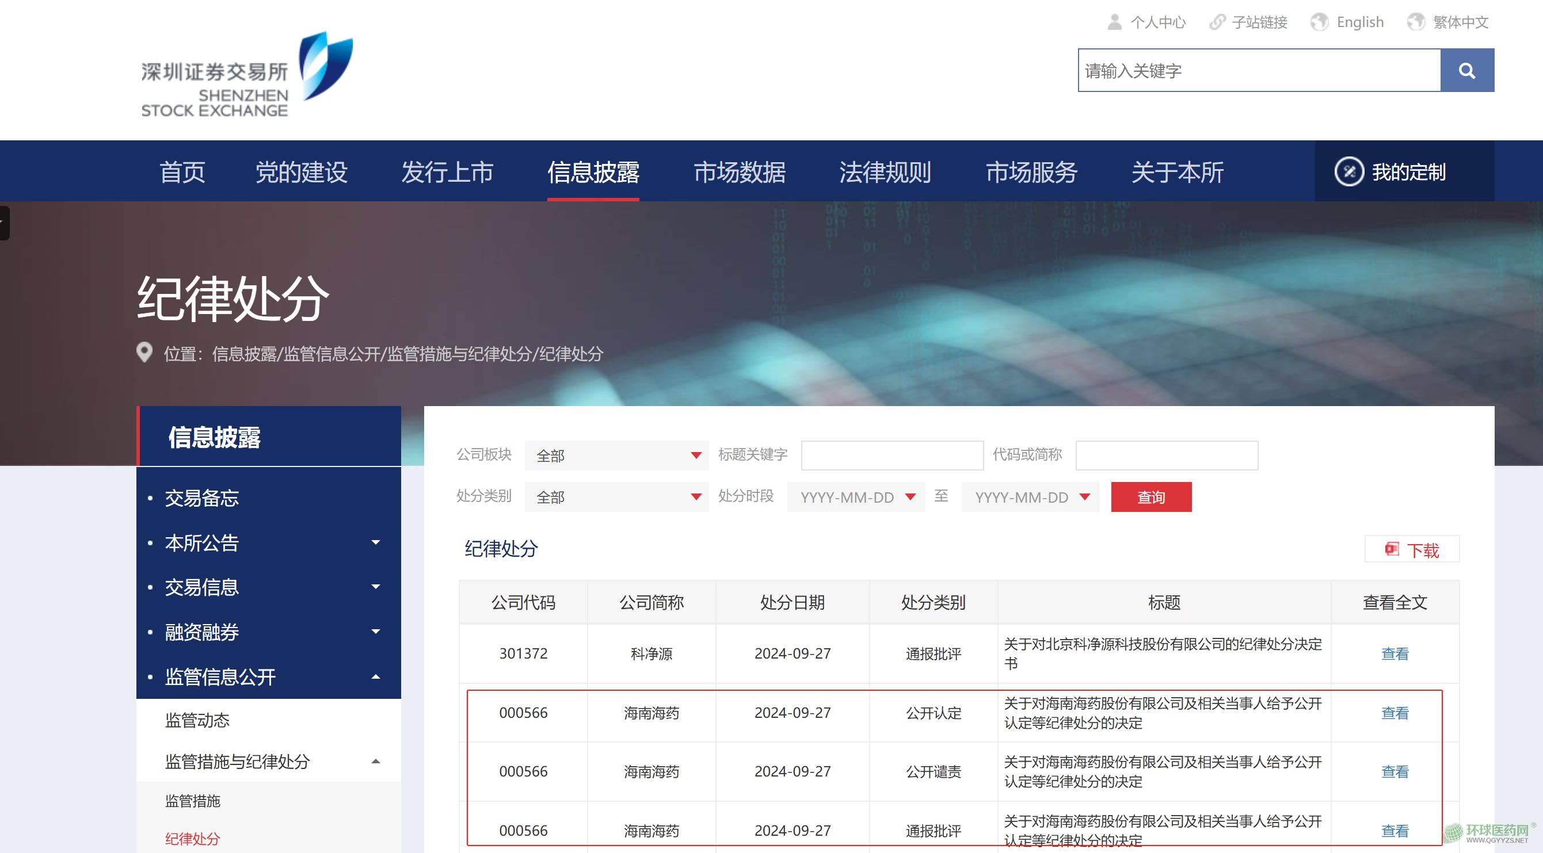Select 监管措施 in the sidebar

[x=192, y=800]
